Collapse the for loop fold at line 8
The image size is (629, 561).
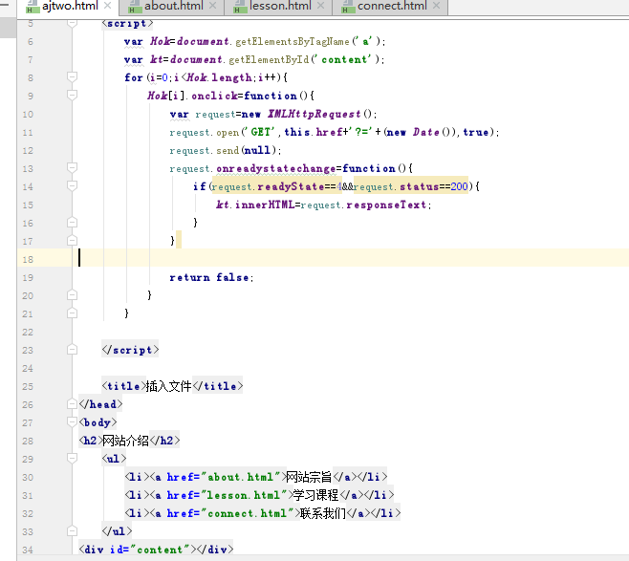[x=73, y=76]
